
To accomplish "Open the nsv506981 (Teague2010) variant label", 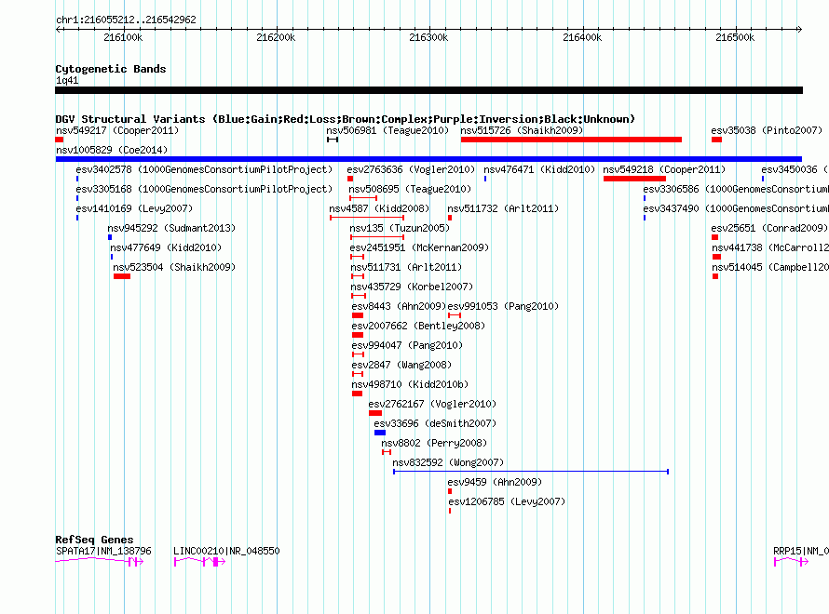I will (x=387, y=130).
